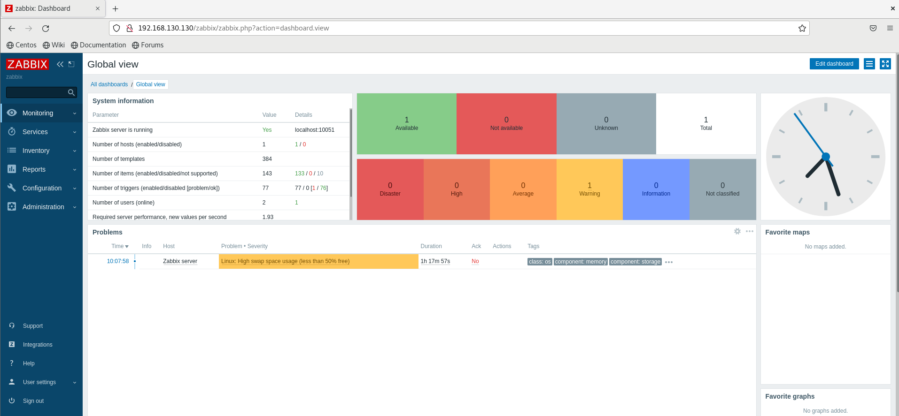Viewport: 899px width, 416px height.
Task: Expand the Configuration menu section
Action: [x=41, y=188]
